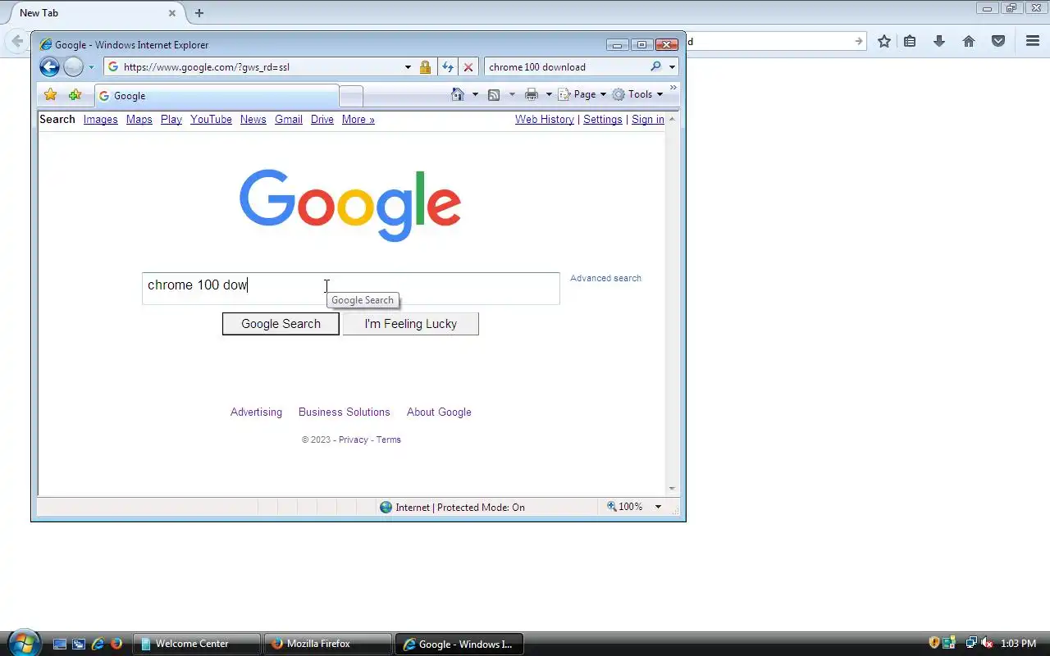Screen dimensions: 1050x656
Task: Click the Firefox Home icon
Action: point(969,41)
